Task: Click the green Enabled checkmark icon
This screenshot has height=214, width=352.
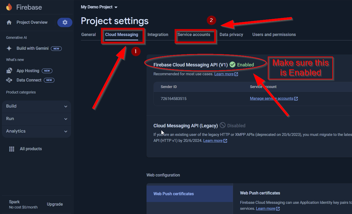Action: click(233, 65)
